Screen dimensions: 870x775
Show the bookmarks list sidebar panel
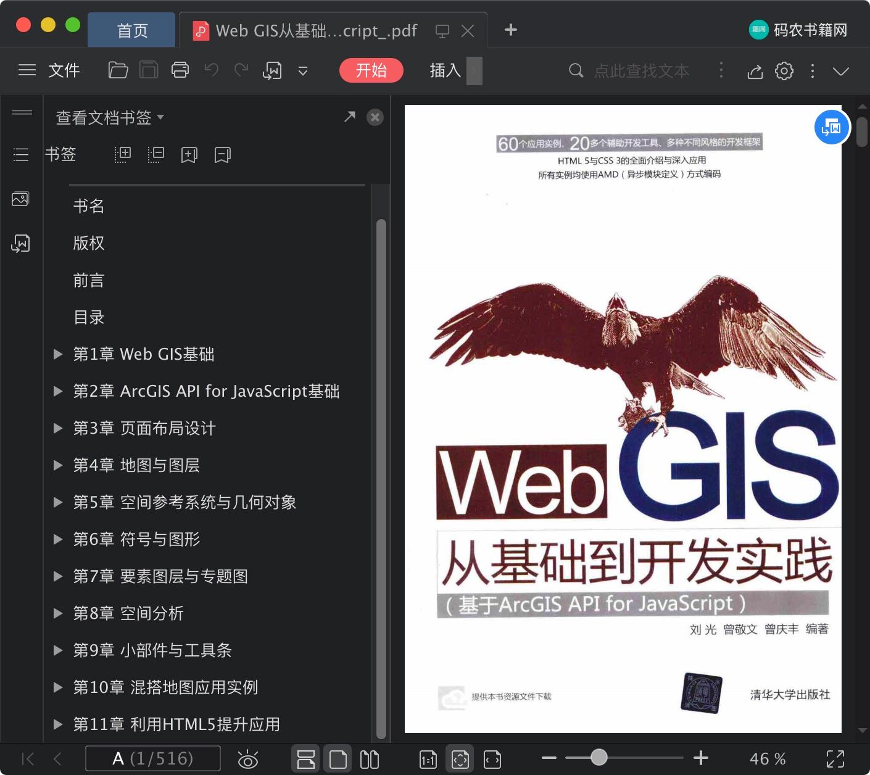click(x=21, y=154)
